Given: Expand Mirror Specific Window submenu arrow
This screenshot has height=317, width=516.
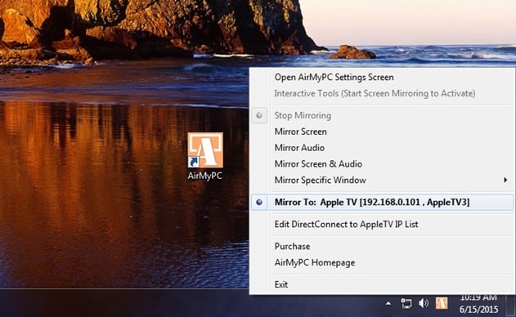Looking at the screenshot, I should tap(505, 180).
